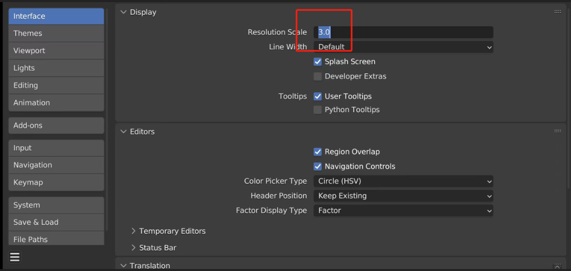Toggle the Navigation Controls checkbox
Screen dimensions: 571x271
(x=318, y=167)
